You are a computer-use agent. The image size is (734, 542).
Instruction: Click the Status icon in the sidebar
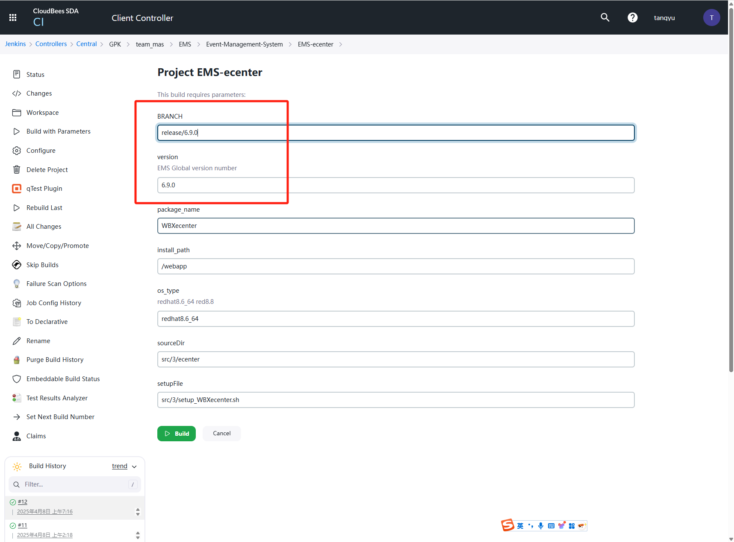pyautogui.click(x=17, y=74)
